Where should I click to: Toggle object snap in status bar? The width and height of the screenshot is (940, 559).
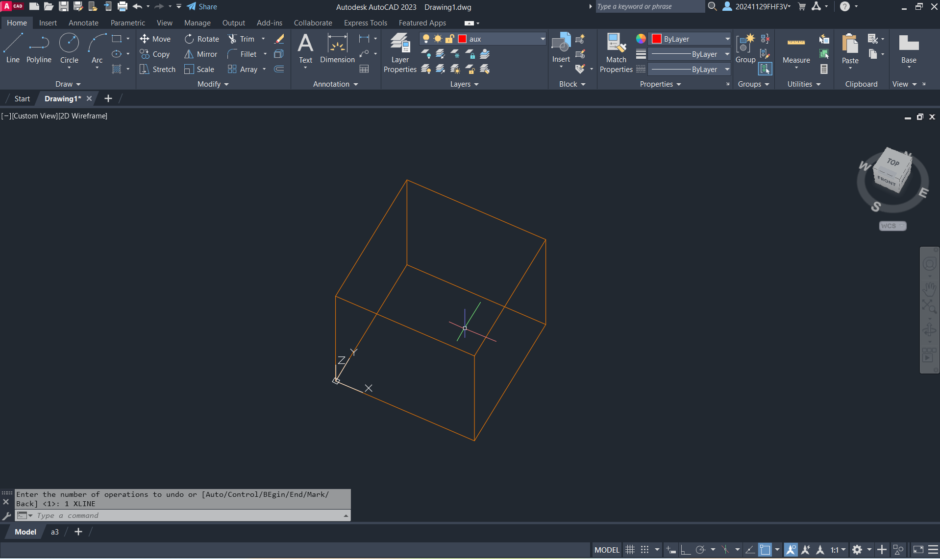[765, 550]
